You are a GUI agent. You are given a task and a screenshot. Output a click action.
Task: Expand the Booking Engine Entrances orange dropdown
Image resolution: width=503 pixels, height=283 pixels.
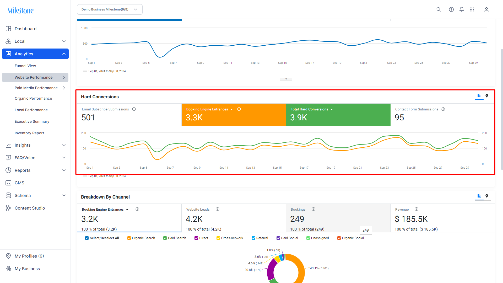(231, 110)
